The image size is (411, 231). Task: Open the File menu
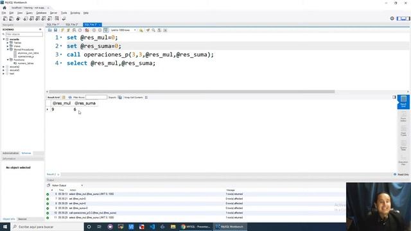pyautogui.click(x=4, y=13)
